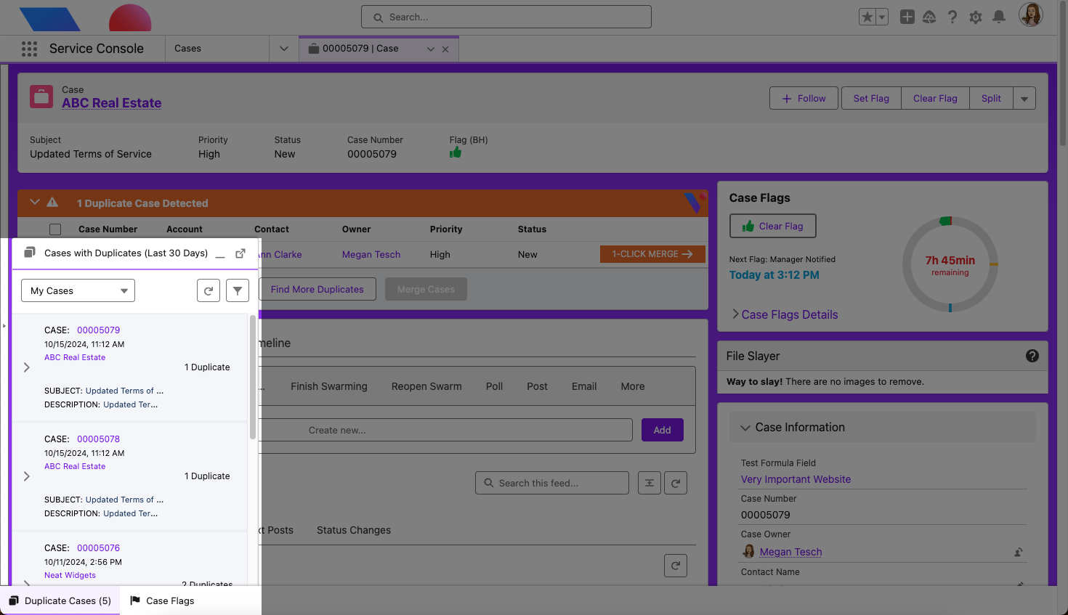Expand case 00005078 row in duplicates list
This screenshot has height=615, width=1068.
coord(27,476)
